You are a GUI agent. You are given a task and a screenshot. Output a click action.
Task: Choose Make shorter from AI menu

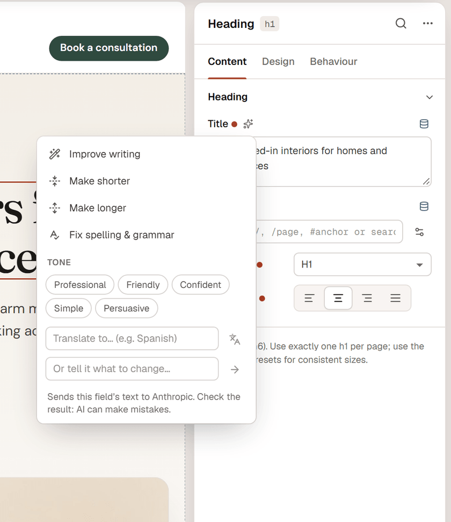(x=147, y=181)
